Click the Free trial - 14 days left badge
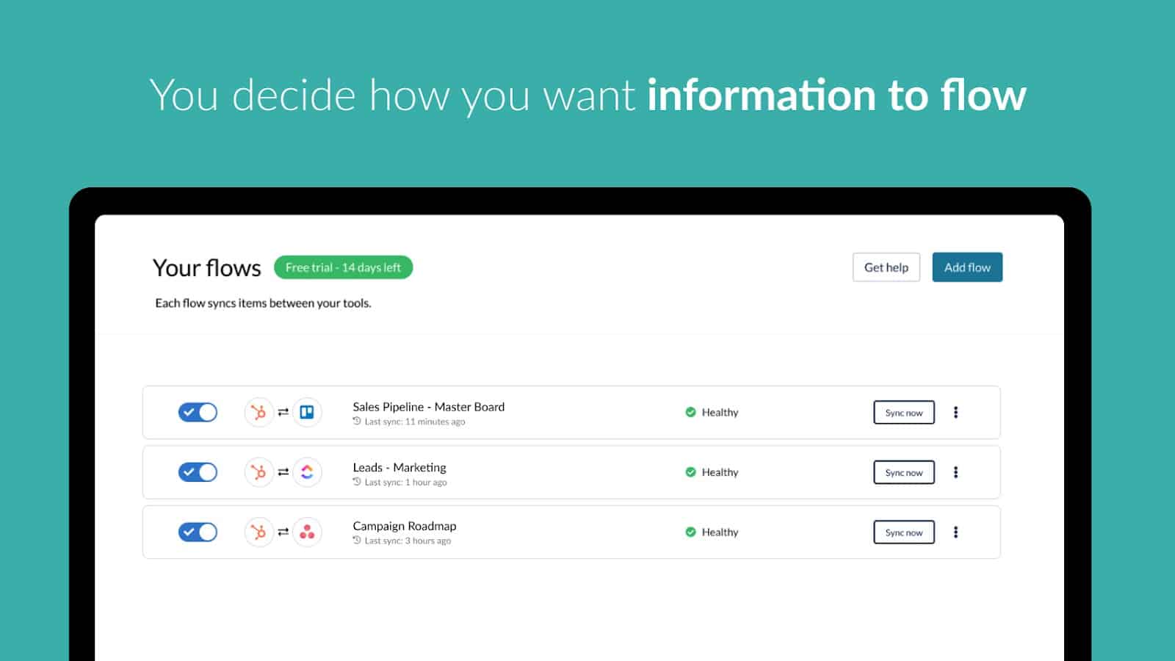The height and width of the screenshot is (661, 1175). coord(343,267)
